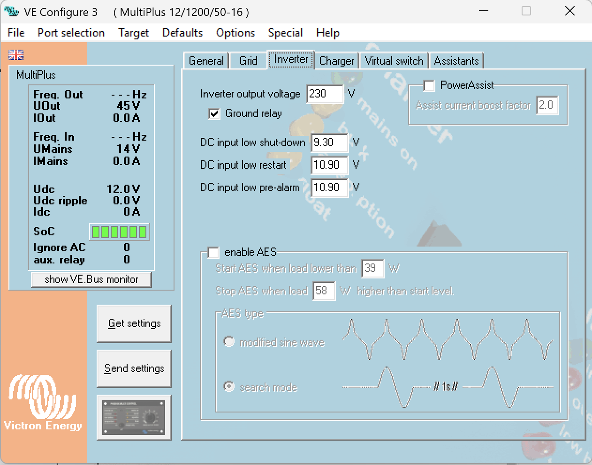The height and width of the screenshot is (465, 592).
Task: Click the 'Freq. Out' reading row
Action: point(90,95)
